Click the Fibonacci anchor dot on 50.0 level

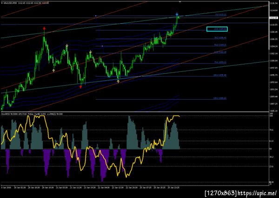(102, 46)
